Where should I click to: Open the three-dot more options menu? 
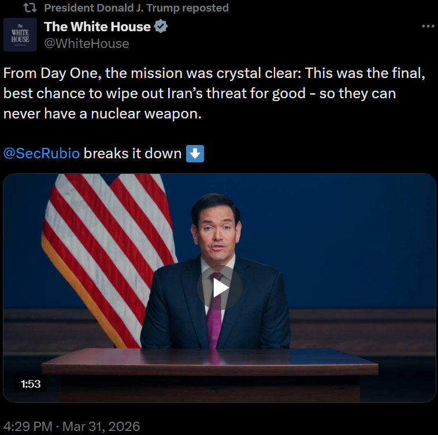click(x=428, y=27)
